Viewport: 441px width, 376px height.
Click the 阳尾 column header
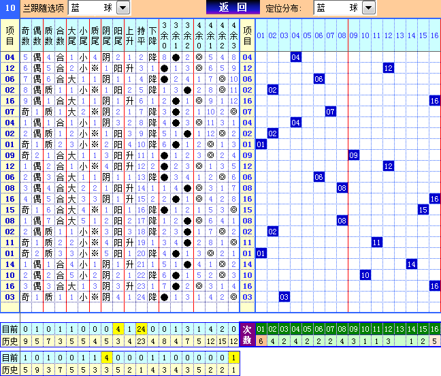(118, 35)
